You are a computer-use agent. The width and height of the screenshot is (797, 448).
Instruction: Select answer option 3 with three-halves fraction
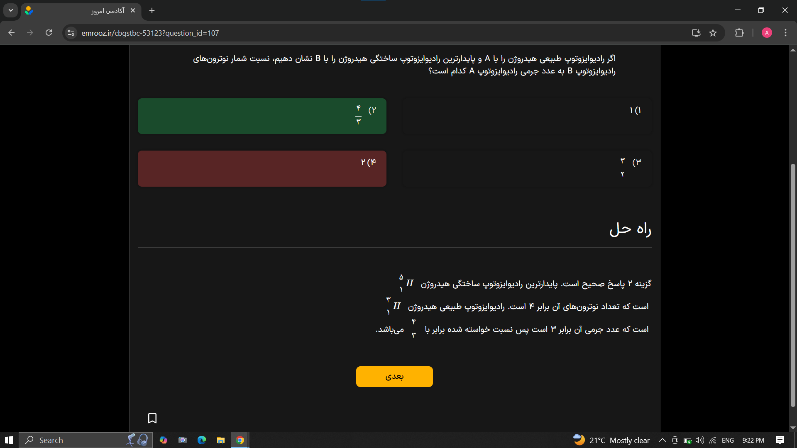pos(527,168)
